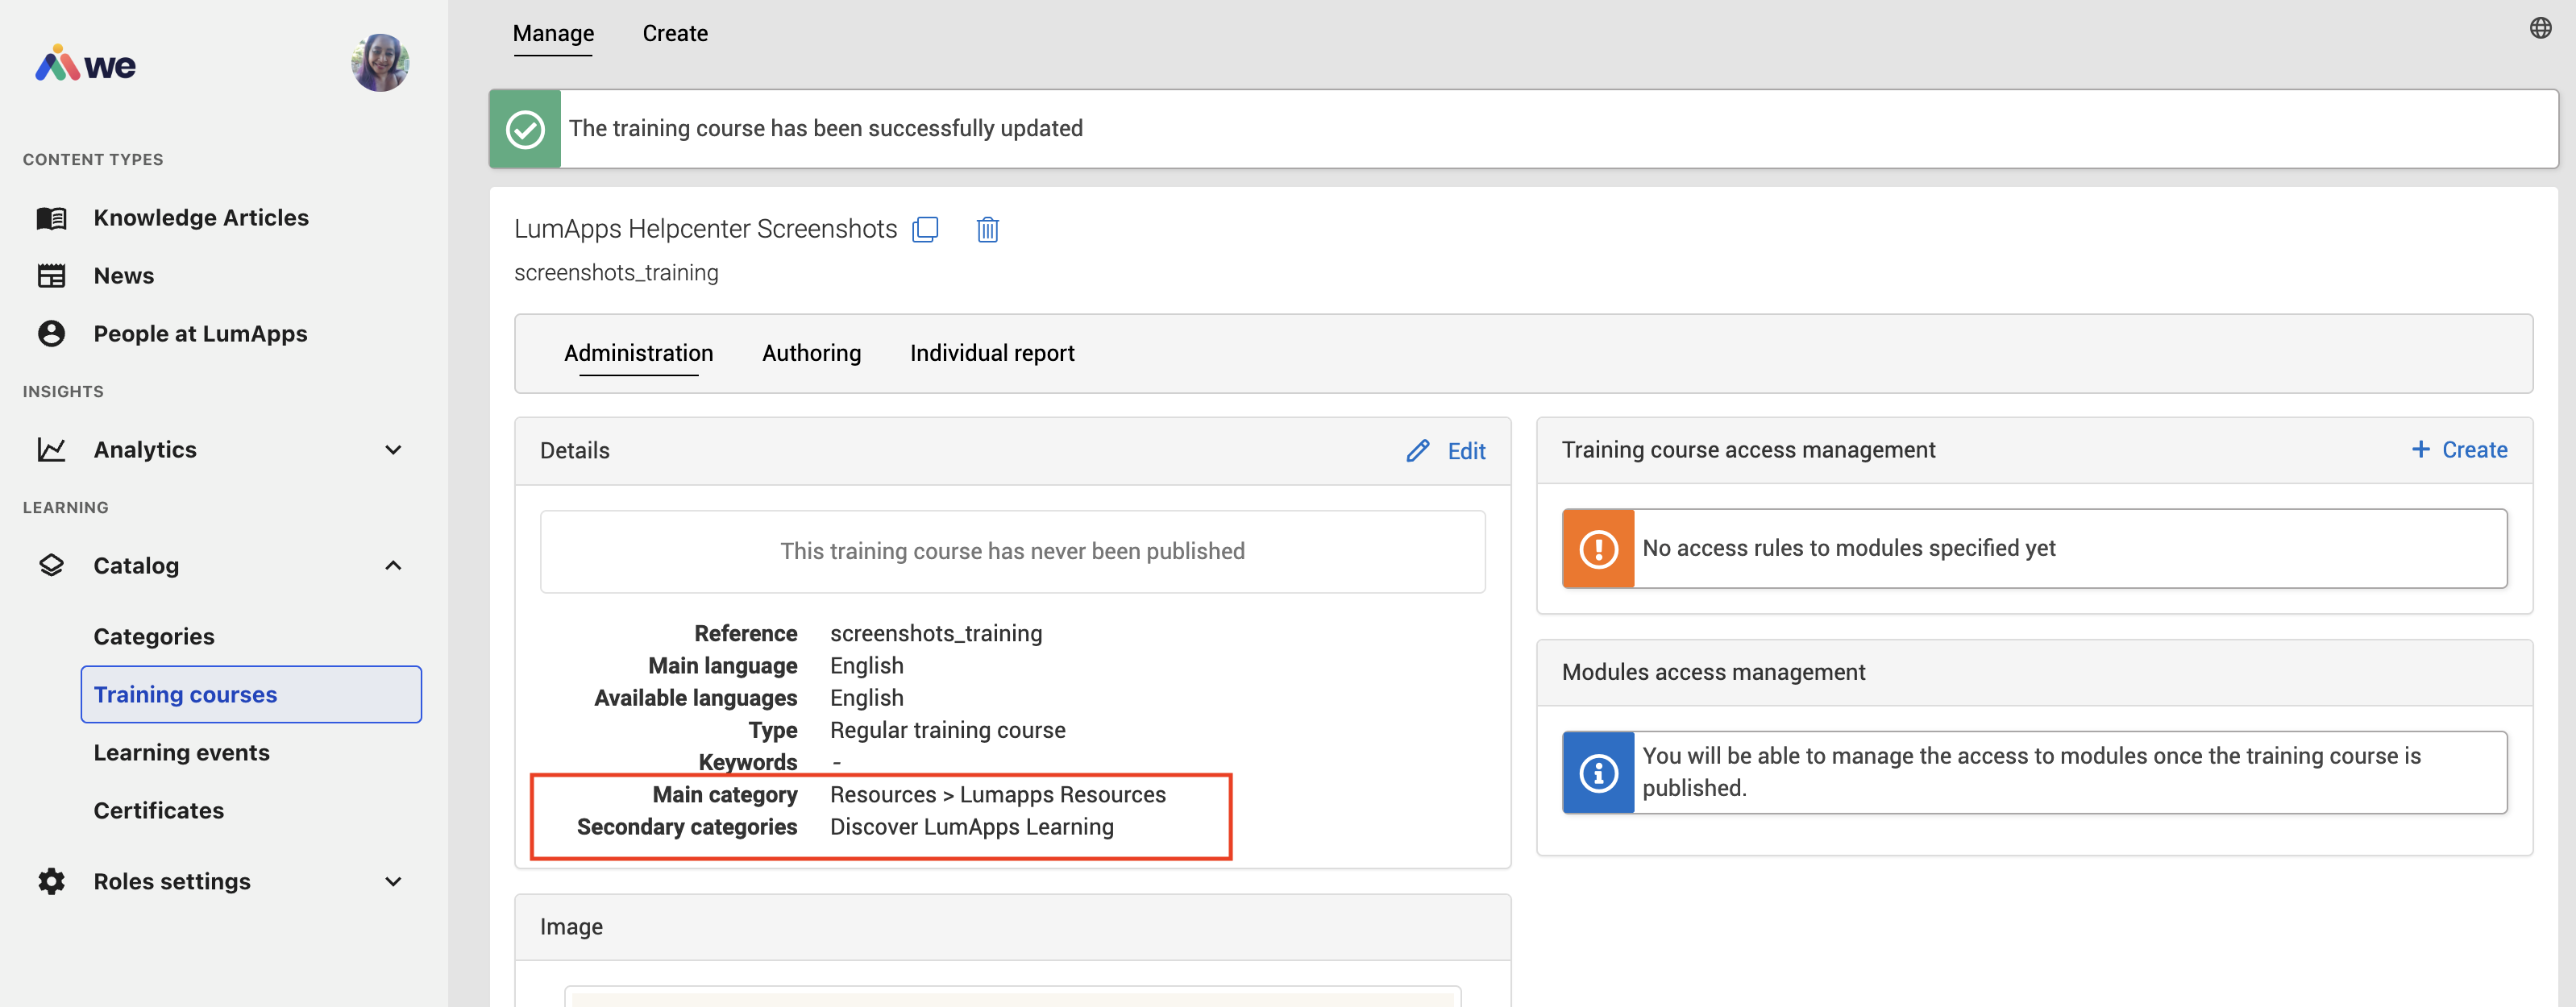Click the never been published notice
Viewport: 2576px width, 1007px height.
coord(1012,552)
